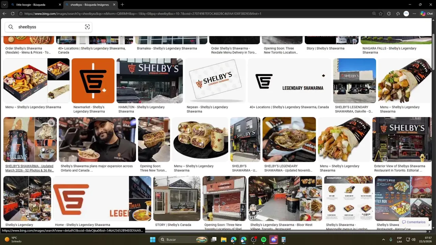This screenshot has width=436, height=245.
Task: Open a new browser tab
Action: coord(122,4)
